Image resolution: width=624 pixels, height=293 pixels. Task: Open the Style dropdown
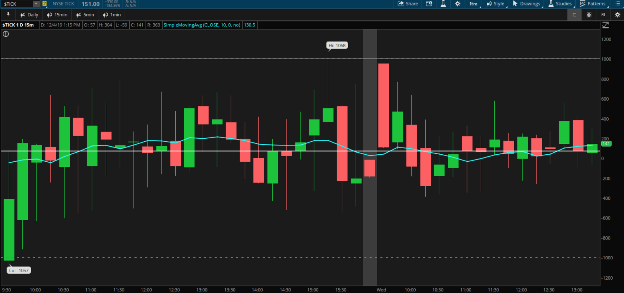[495, 4]
